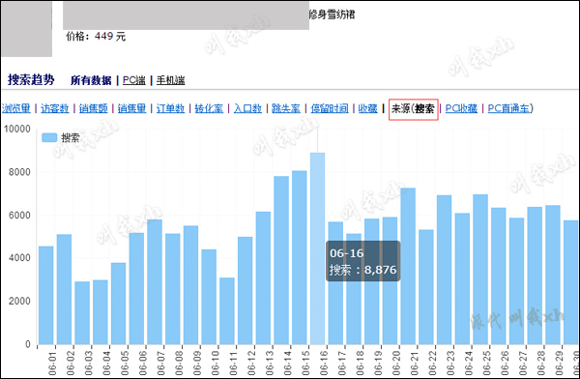Select the 搜索 source option
The image size is (580, 379).
tap(424, 109)
